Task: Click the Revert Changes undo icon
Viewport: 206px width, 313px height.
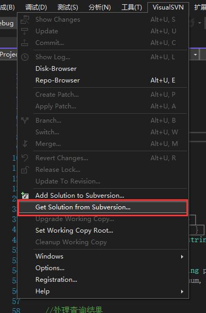Action: [x=25, y=158]
